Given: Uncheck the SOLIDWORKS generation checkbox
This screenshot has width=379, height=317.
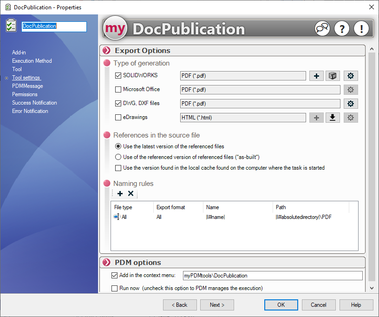Looking at the screenshot, I should point(118,76).
